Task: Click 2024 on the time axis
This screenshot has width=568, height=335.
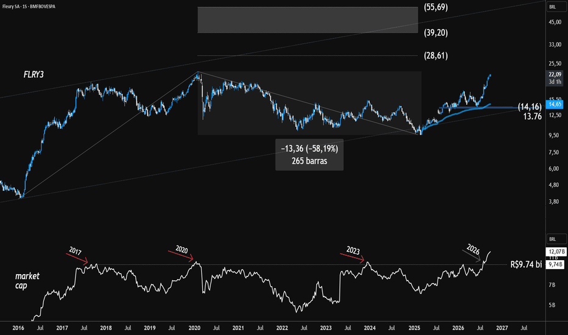Action: [370, 328]
